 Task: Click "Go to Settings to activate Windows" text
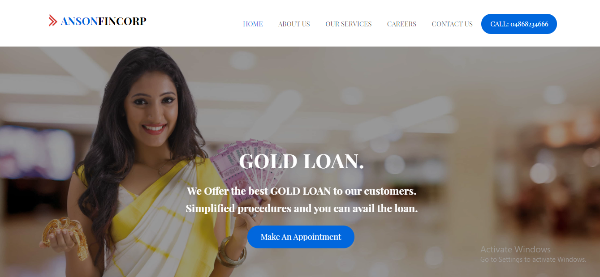click(x=533, y=260)
